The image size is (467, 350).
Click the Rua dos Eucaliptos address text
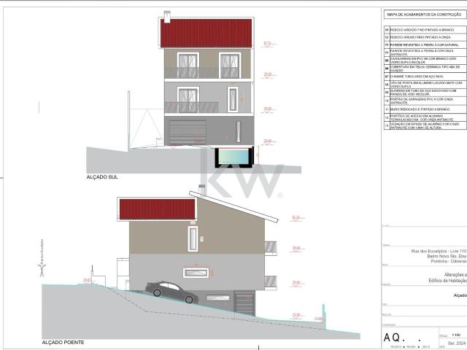439,251
